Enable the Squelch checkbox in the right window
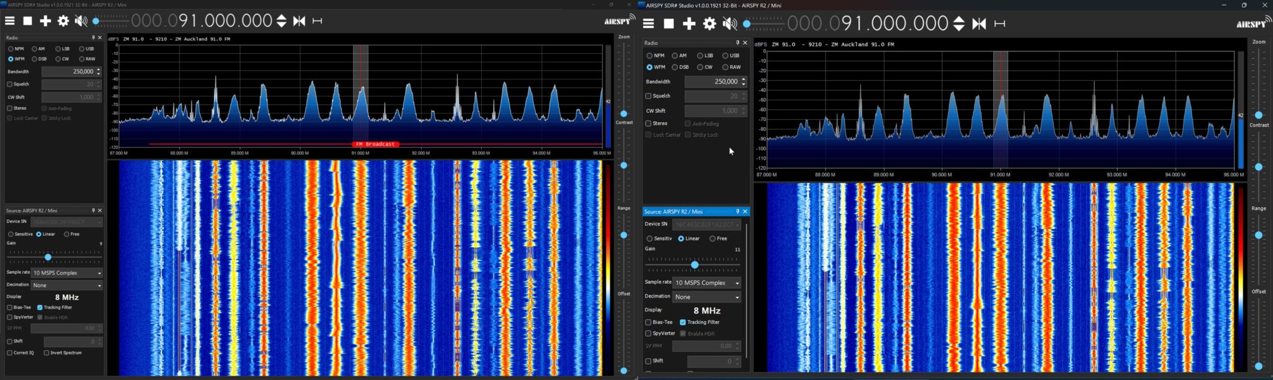1273x380 pixels. coord(648,96)
